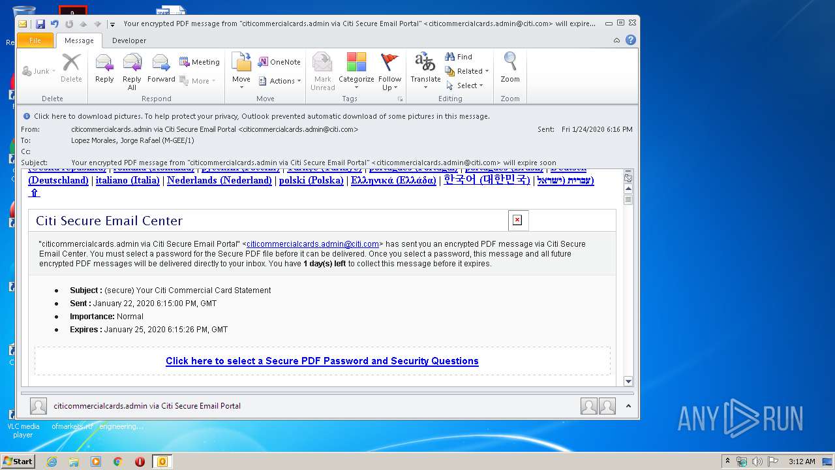The width and height of the screenshot is (835, 470).
Task: Choose the italiano (Italia) language link
Action: [x=128, y=180]
